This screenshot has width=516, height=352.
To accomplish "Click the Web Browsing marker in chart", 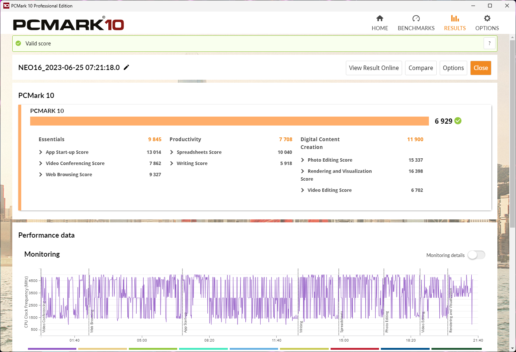I will 92,321.
